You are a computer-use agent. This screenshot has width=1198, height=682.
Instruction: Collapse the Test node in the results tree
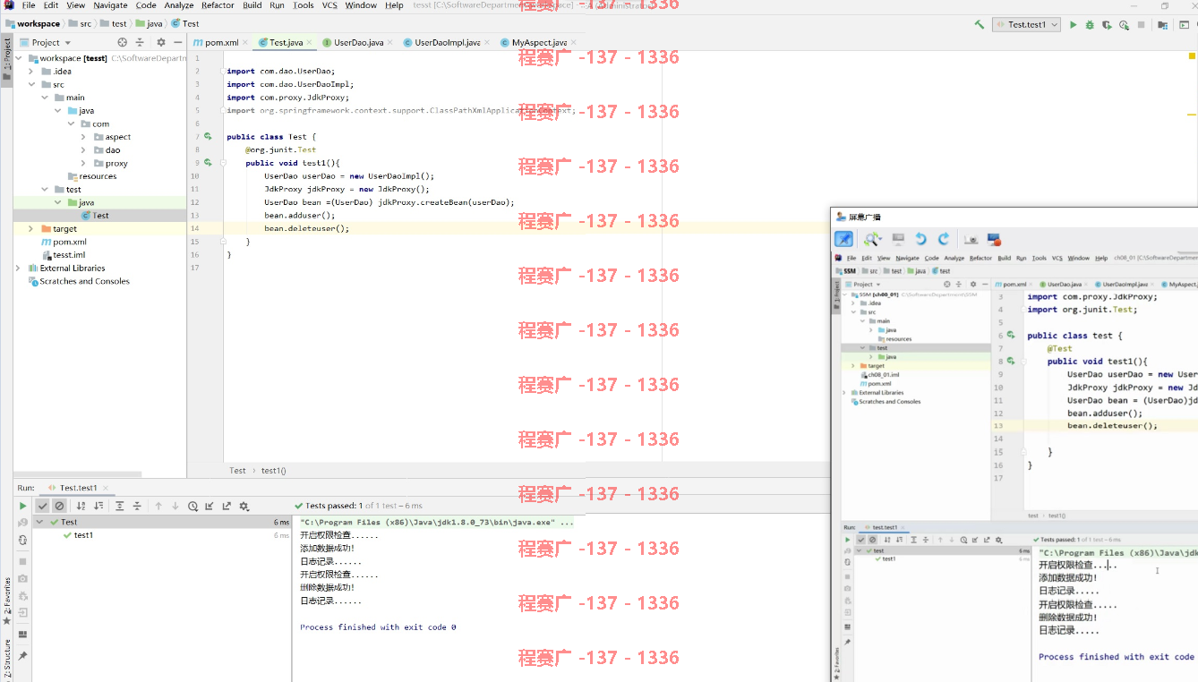[41, 522]
